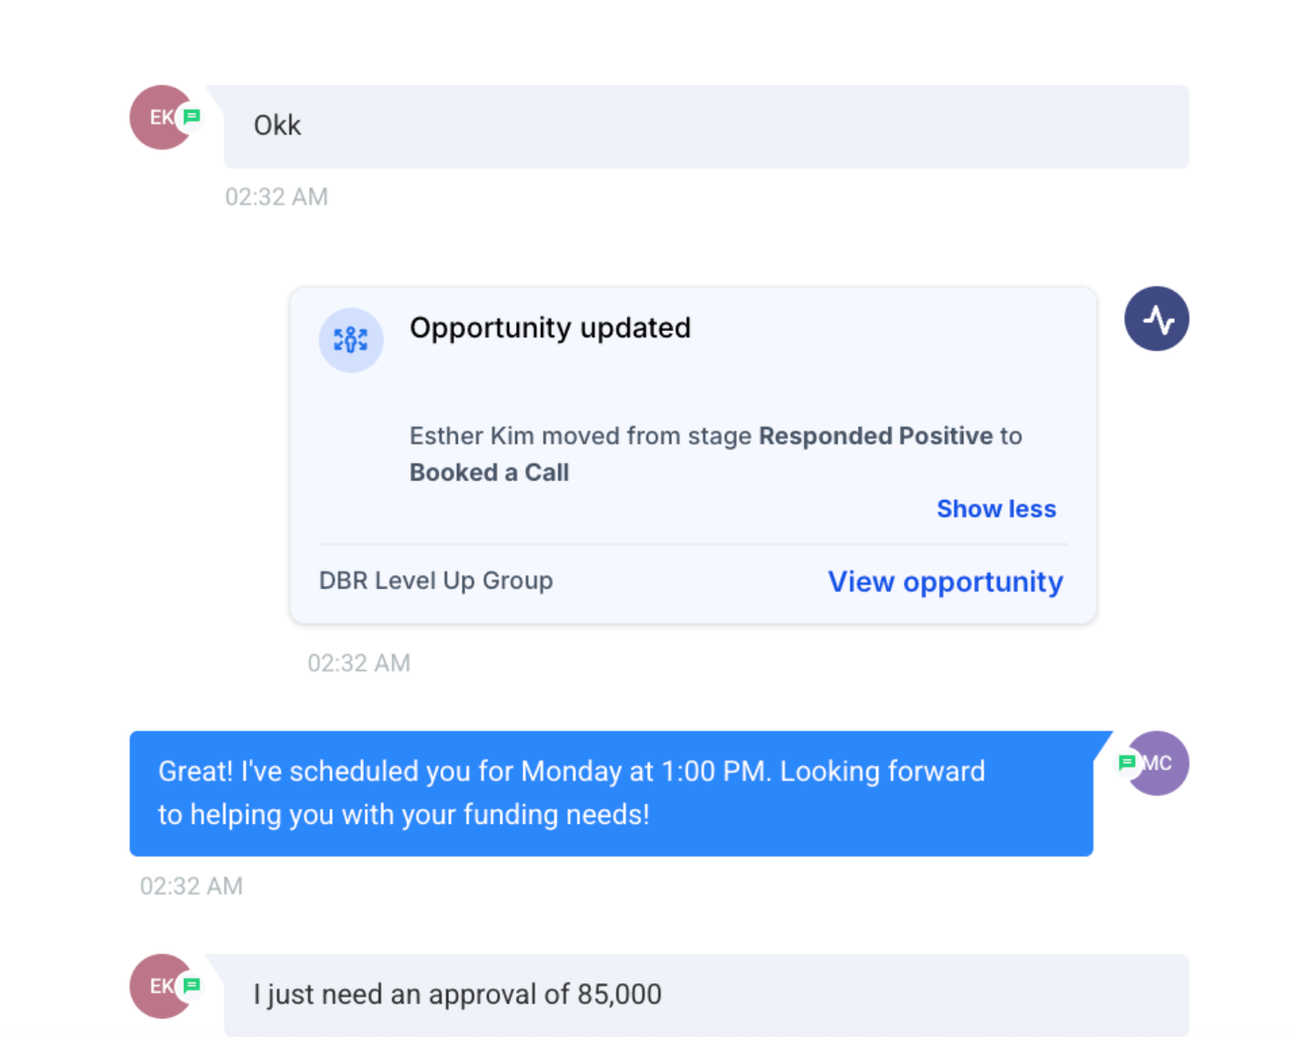Click the opportunity pipeline icon in card
1291x1037 pixels.
click(x=350, y=340)
